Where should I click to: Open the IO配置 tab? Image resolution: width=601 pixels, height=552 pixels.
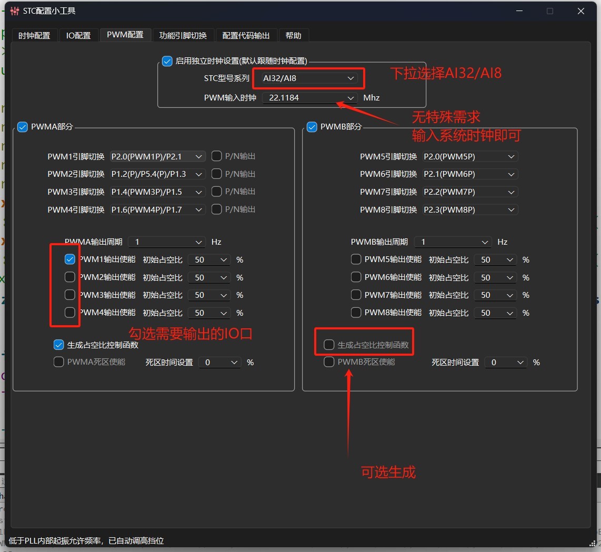78,36
